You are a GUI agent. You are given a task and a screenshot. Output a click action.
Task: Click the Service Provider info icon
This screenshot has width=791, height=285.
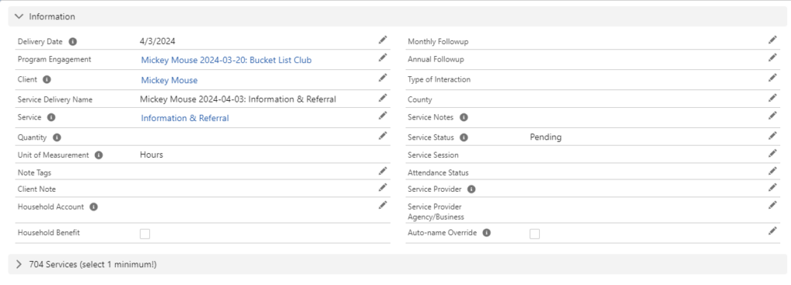coord(471,189)
